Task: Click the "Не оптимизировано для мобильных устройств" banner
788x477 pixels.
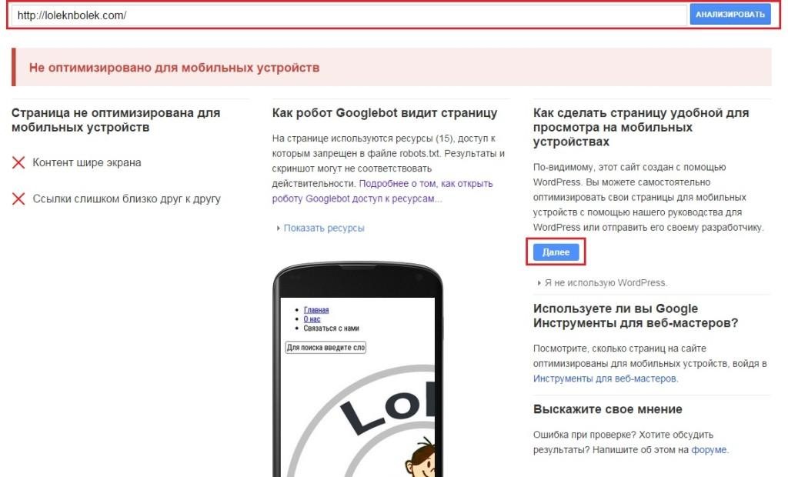Action: [x=392, y=68]
